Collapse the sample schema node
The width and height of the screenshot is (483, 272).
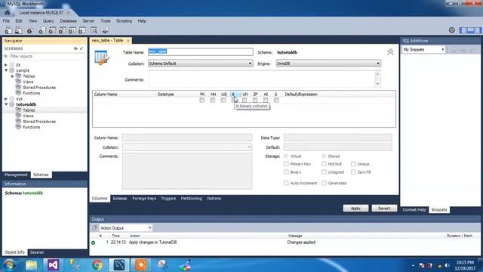click(x=6, y=70)
